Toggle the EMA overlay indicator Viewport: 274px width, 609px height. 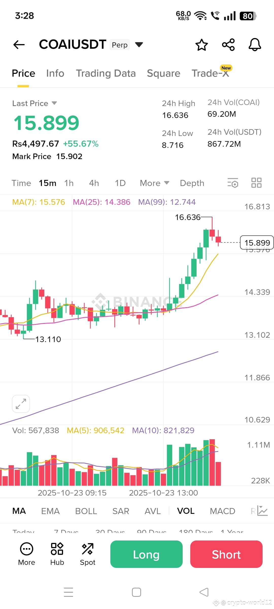pos(50,511)
